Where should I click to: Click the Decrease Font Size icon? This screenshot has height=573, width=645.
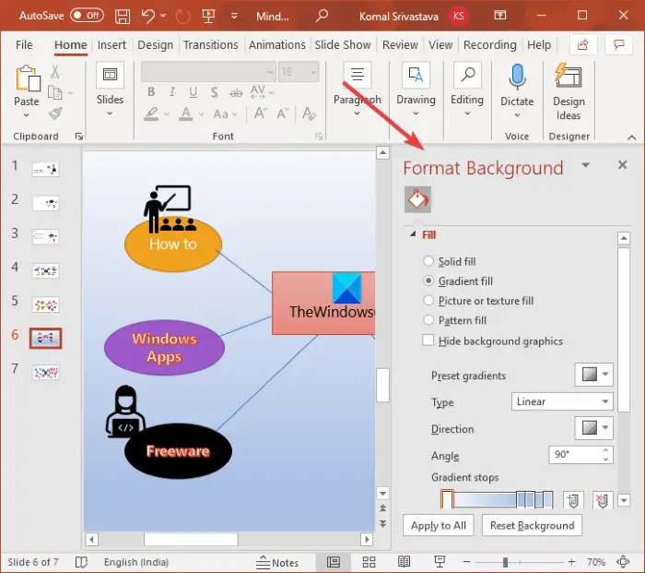[282, 113]
